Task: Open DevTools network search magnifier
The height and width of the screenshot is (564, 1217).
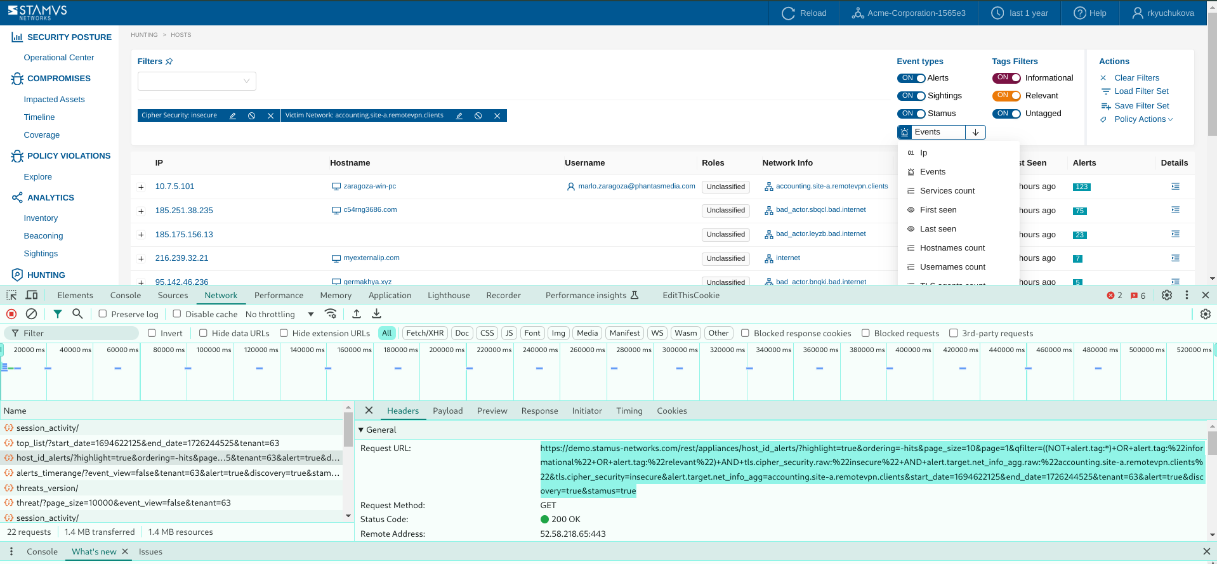Action: click(x=77, y=314)
